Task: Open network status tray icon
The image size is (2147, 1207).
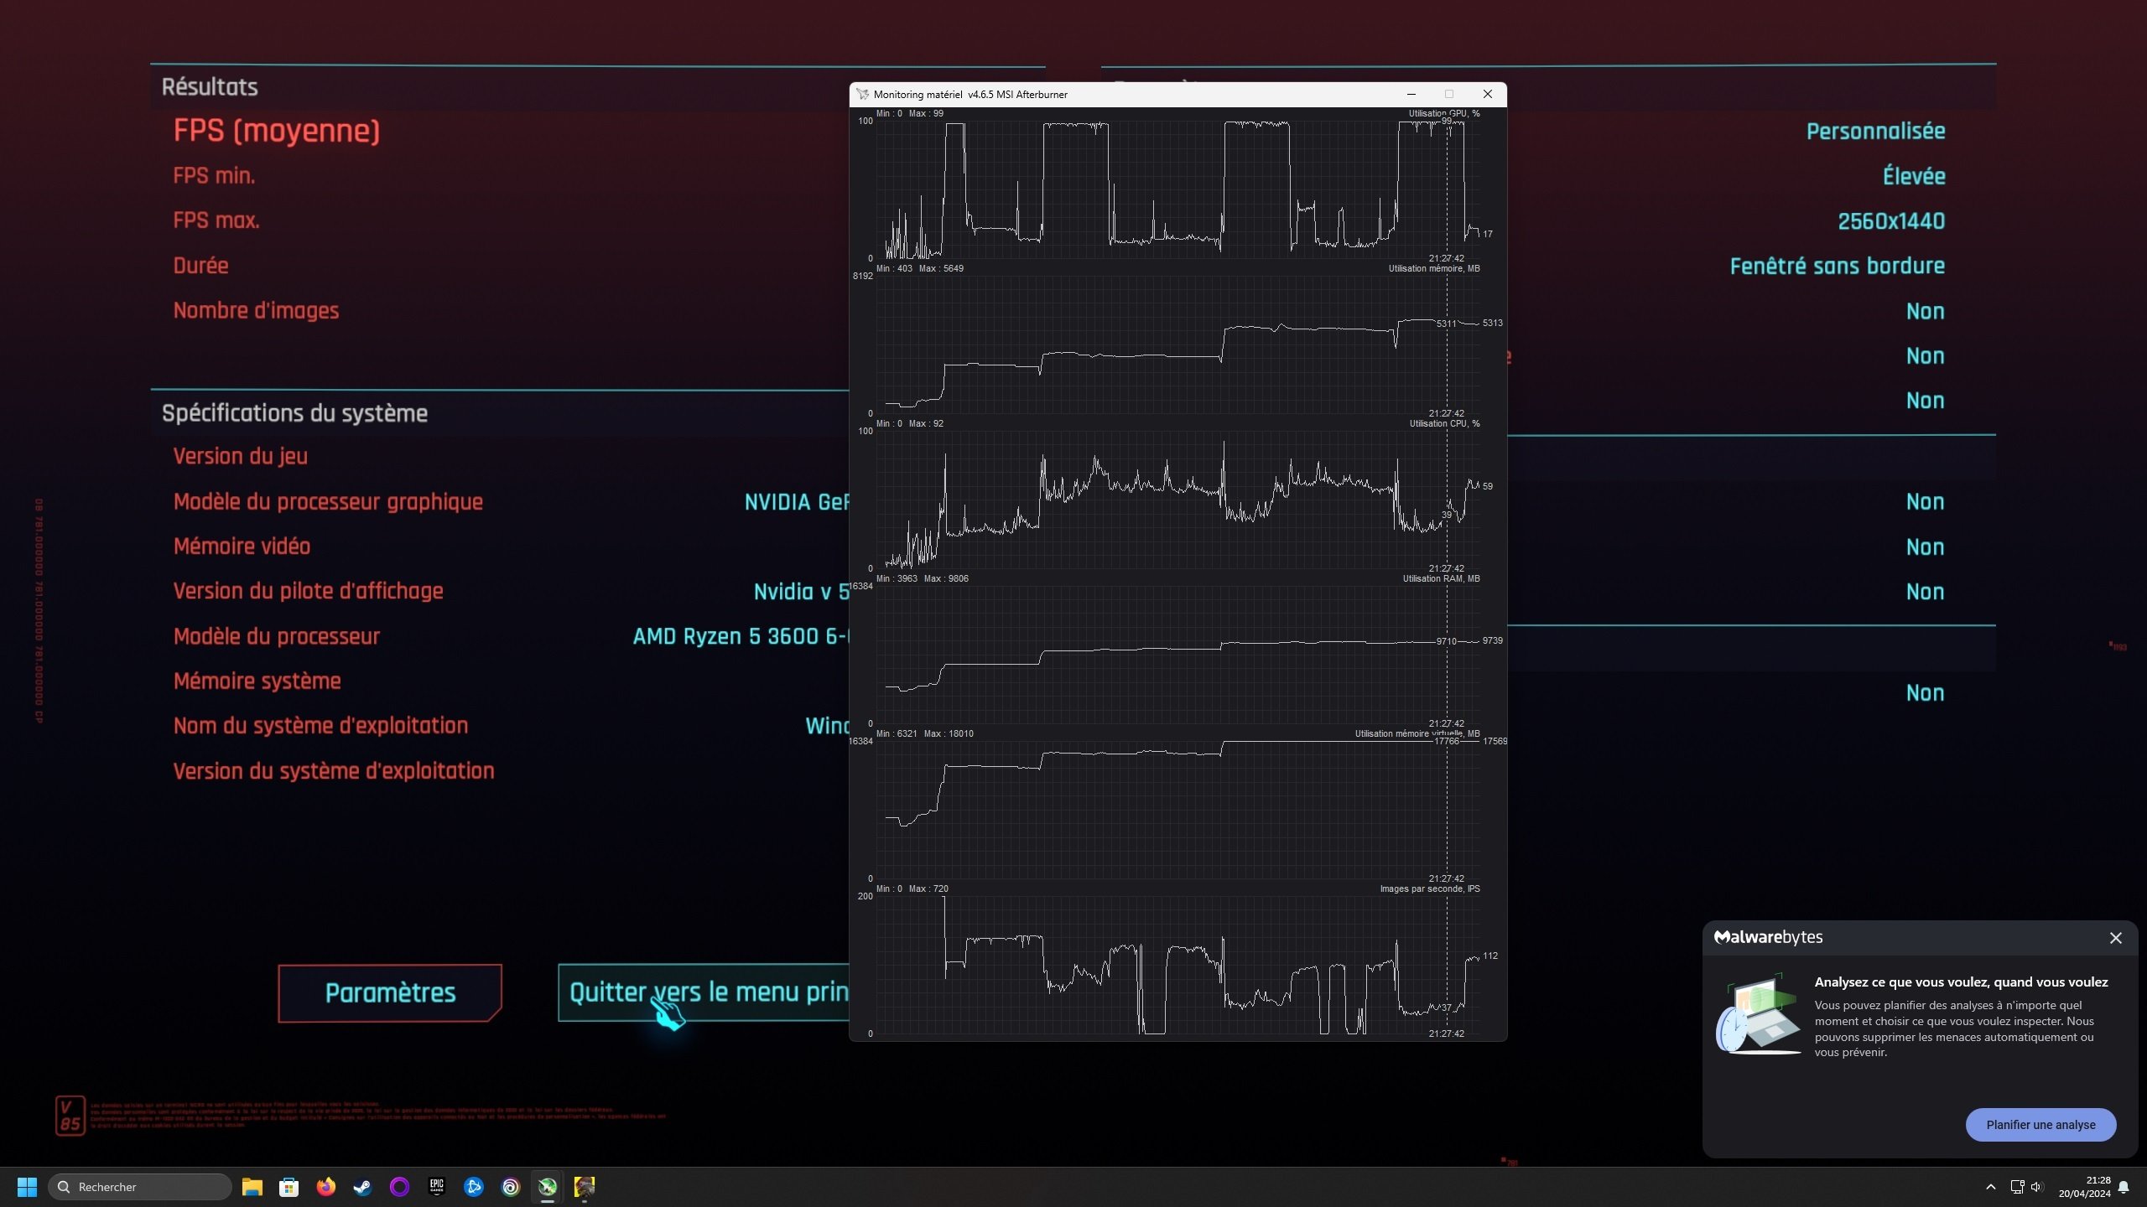Action: pyautogui.click(x=2017, y=1187)
